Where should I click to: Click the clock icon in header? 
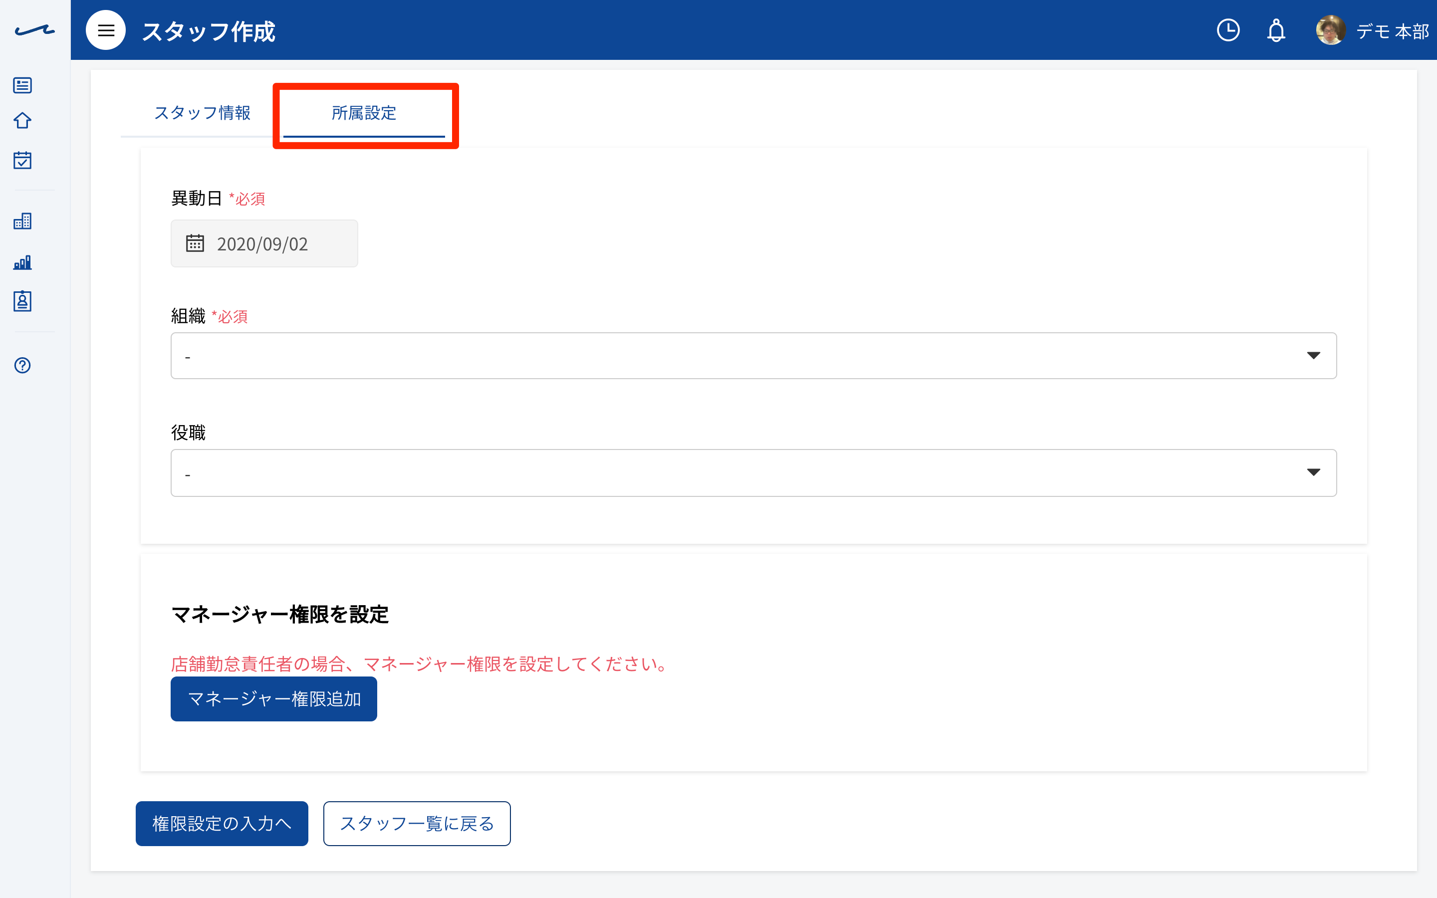pos(1228,30)
